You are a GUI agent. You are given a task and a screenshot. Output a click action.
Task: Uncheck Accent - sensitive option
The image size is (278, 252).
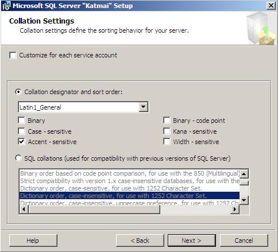[21, 142]
